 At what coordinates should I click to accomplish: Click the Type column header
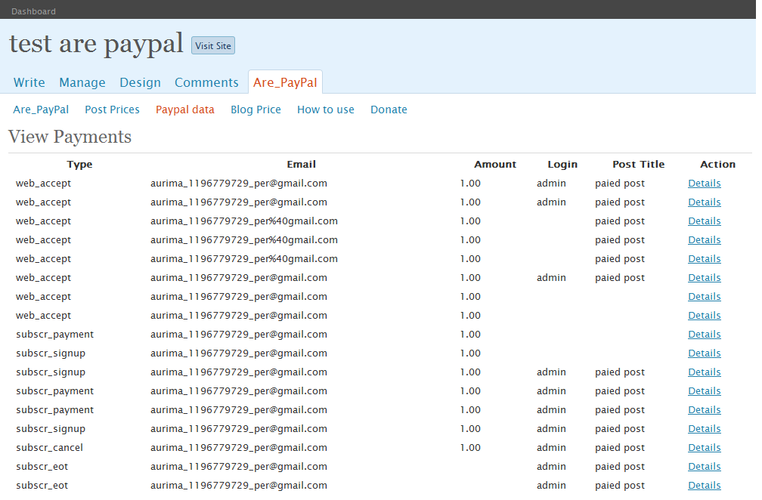(79, 165)
